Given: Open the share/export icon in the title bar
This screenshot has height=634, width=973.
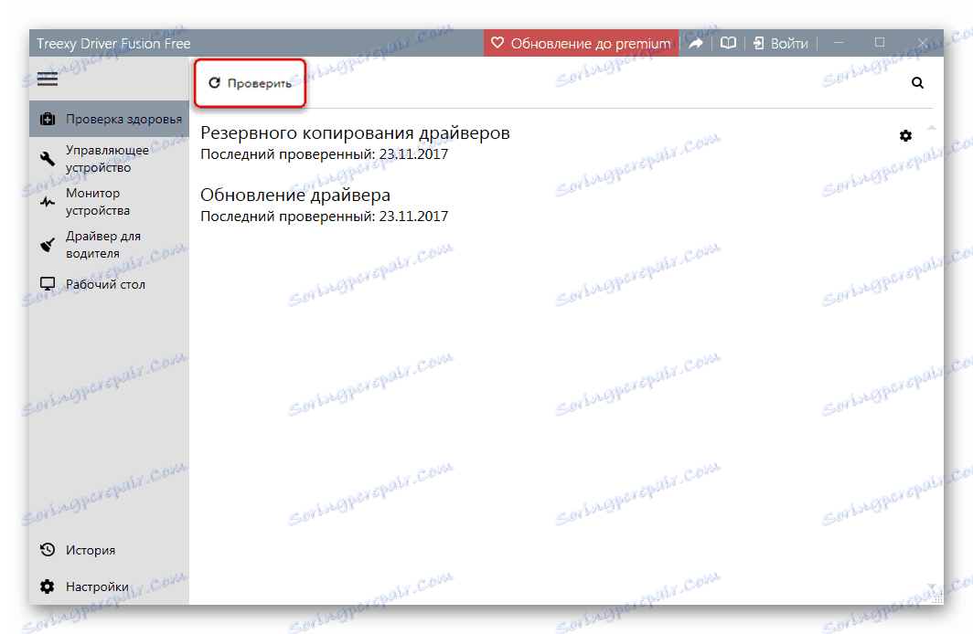Looking at the screenshot, I should click(696, 42).
